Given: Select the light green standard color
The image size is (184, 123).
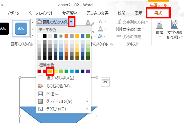Looking at the screenshot, I should pos(61,71).
